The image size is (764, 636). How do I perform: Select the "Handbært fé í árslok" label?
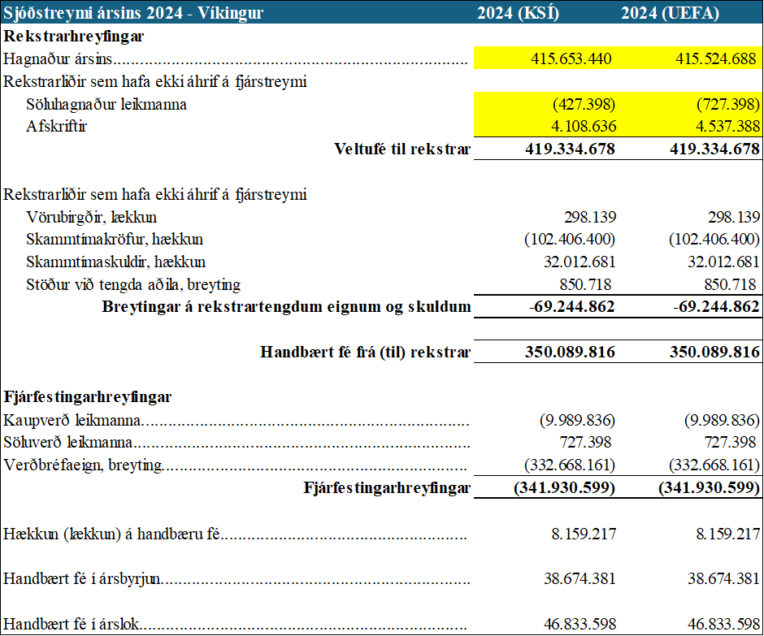pos(72,625)
